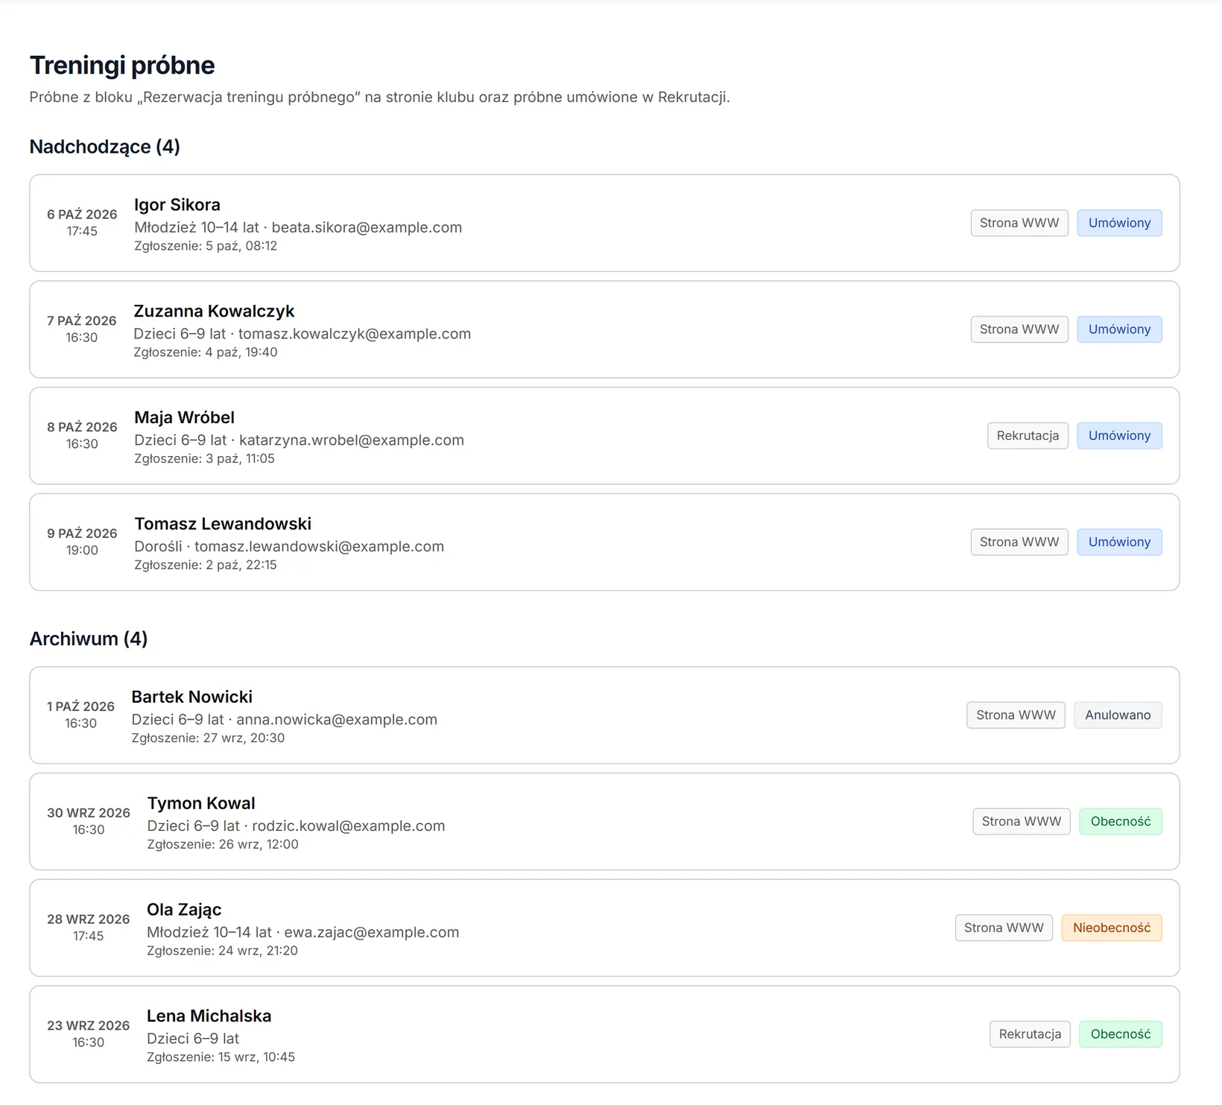1222x1105 pixels.
Task: Select Strona WWW tag on Tymon Kowal row
Action: pos(1022,822)
